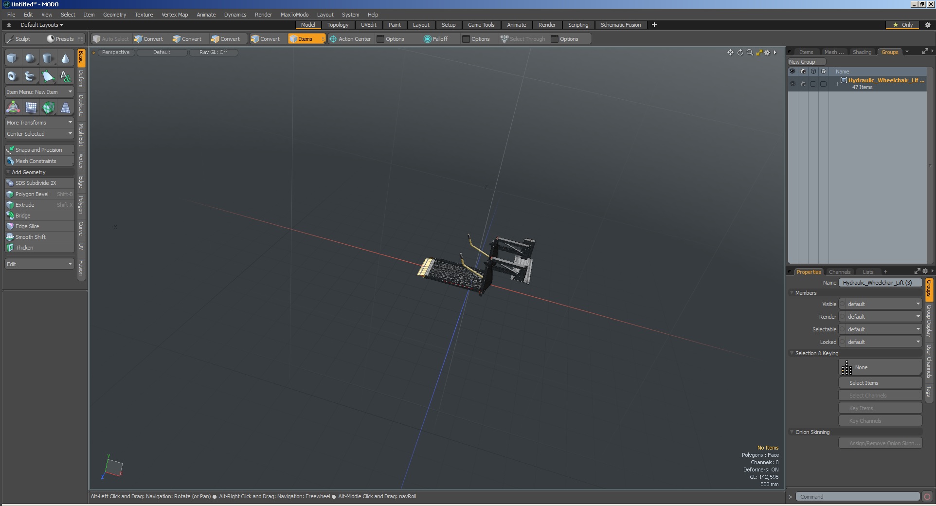Click the SDS Subdivide 2X tool
Viewport: 936px width, 506px height.
[39, 183]
